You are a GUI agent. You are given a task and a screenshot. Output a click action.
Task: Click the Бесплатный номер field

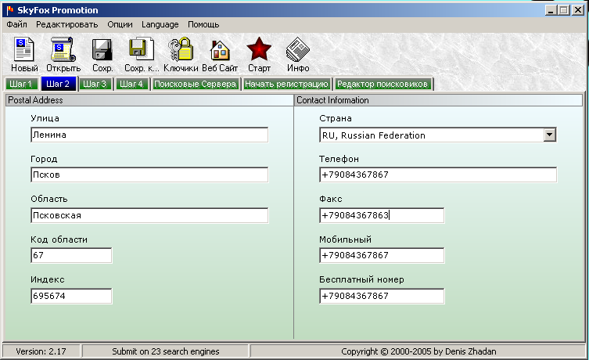click(x=382, y=296)
